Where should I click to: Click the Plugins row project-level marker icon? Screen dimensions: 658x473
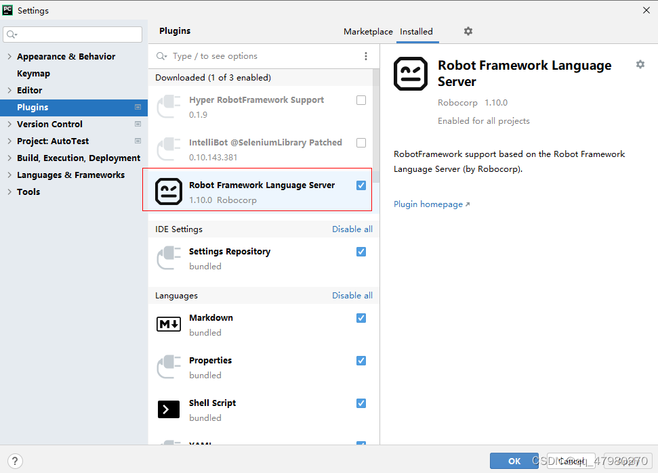pyautogui.click(x=138, y=107)
